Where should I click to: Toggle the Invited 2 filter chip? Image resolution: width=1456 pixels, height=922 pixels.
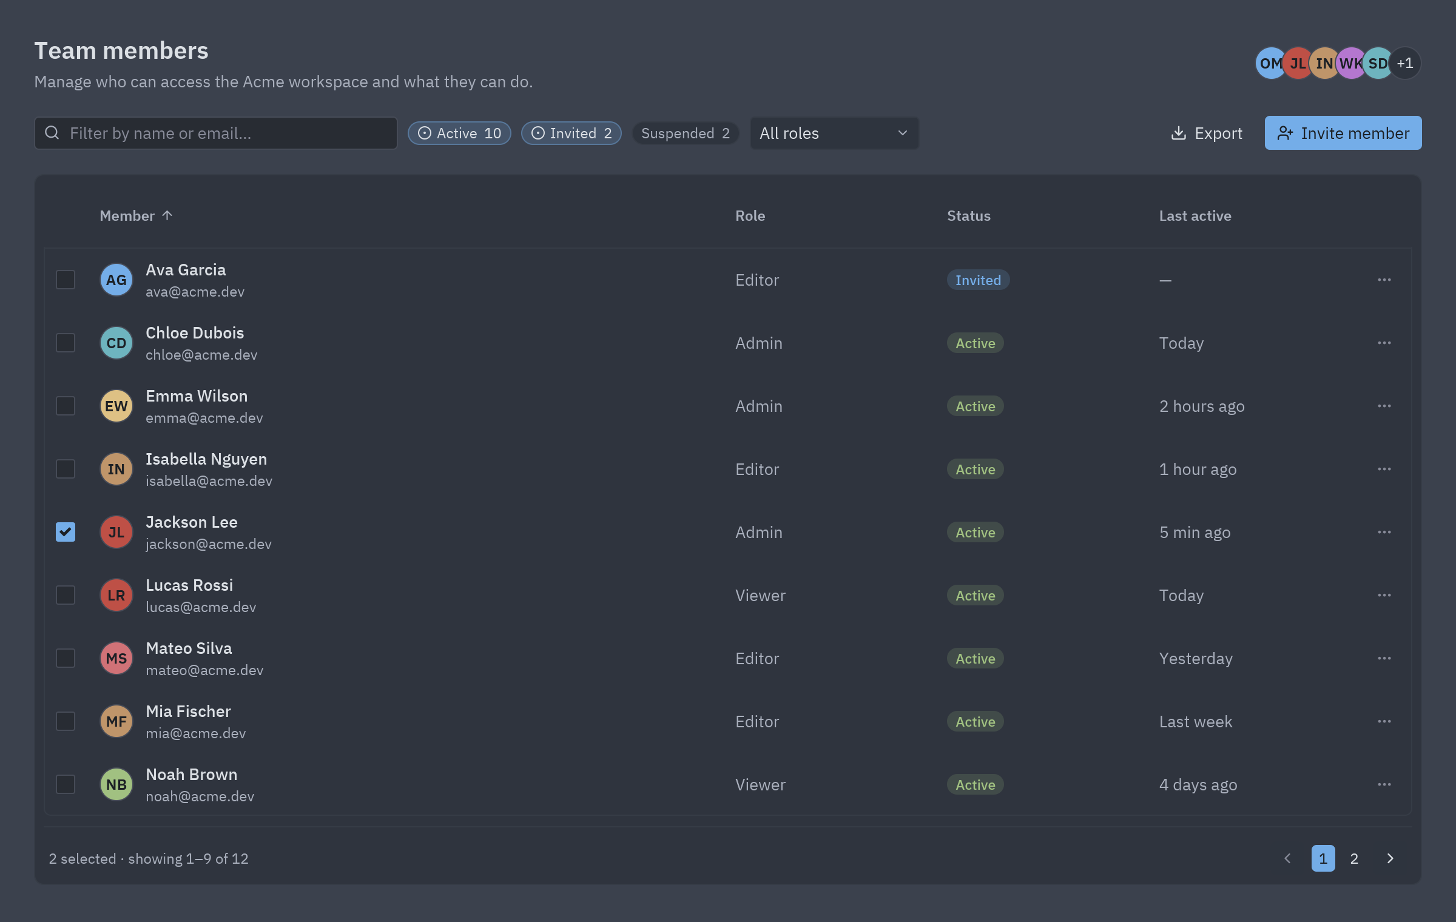click(571, 133)
